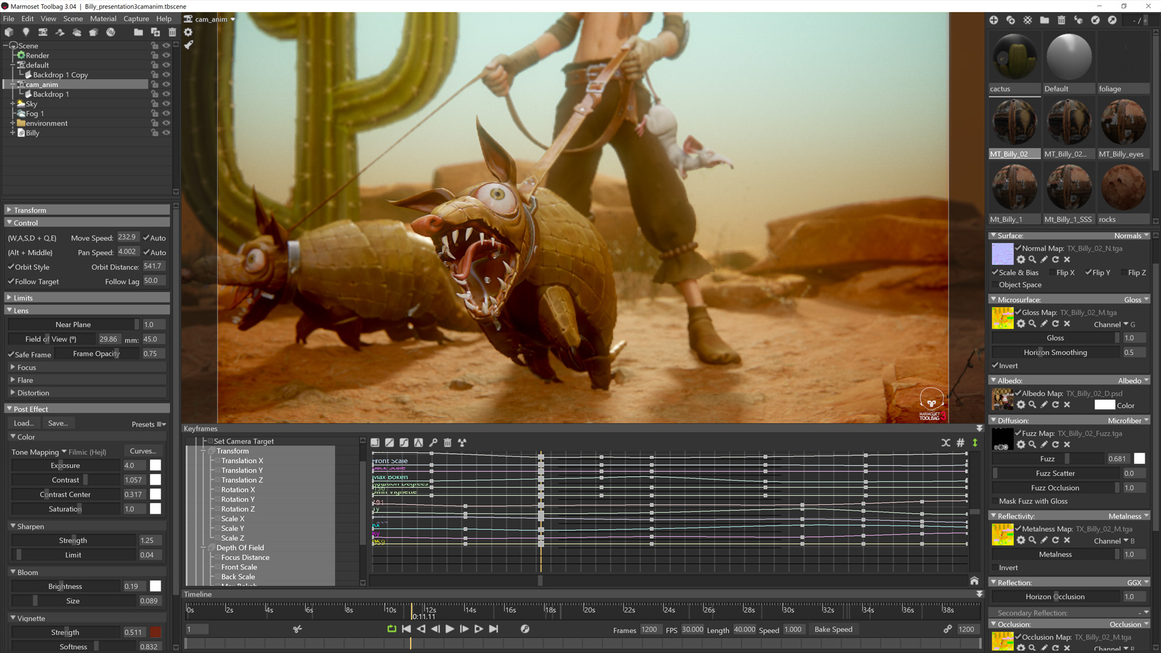The height and width of the screenshot is (653, 1161).
Task: Click the scissors icon in the timeline
Action: coord(298,629)
